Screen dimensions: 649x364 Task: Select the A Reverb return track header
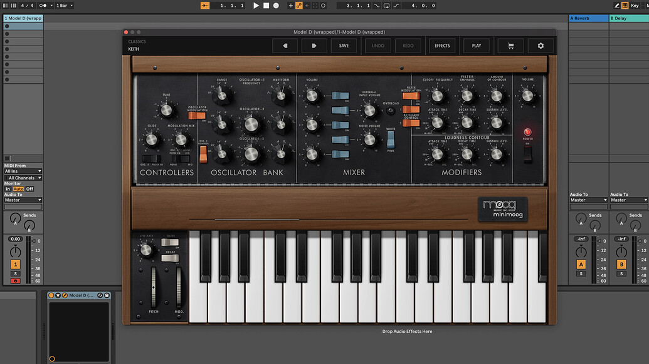coord(588,18)
